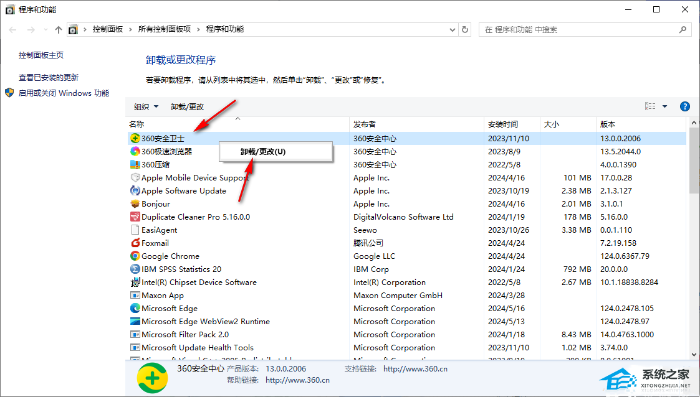Click large 360 logo in details pane

click(x=152, y=378)
